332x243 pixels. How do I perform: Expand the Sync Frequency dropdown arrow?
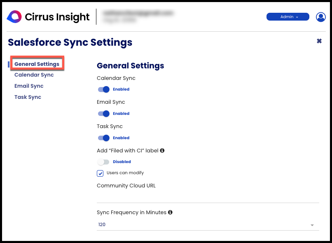(x=312, y=225)
